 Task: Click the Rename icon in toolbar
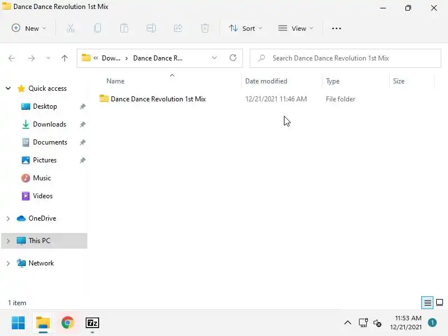(x=151, y=29)
